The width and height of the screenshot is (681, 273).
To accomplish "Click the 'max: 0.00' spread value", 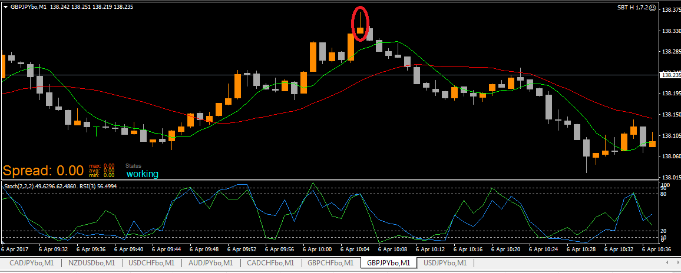I will click(102, 166).
